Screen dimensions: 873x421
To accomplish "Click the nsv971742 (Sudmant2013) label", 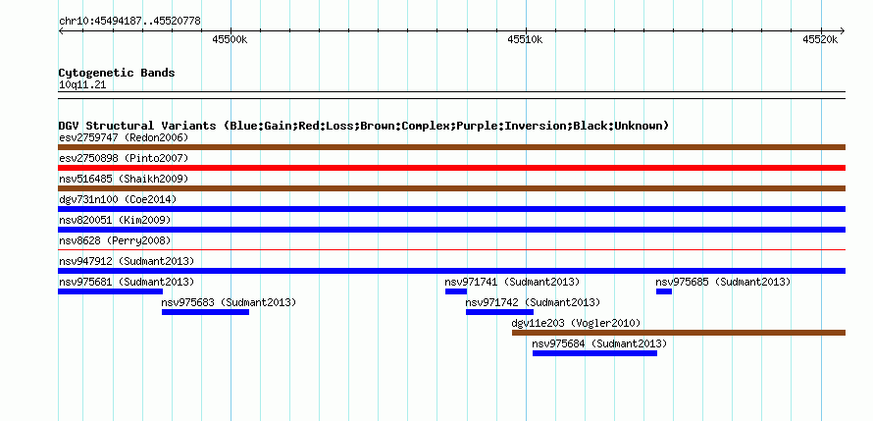I will point(533,302).
